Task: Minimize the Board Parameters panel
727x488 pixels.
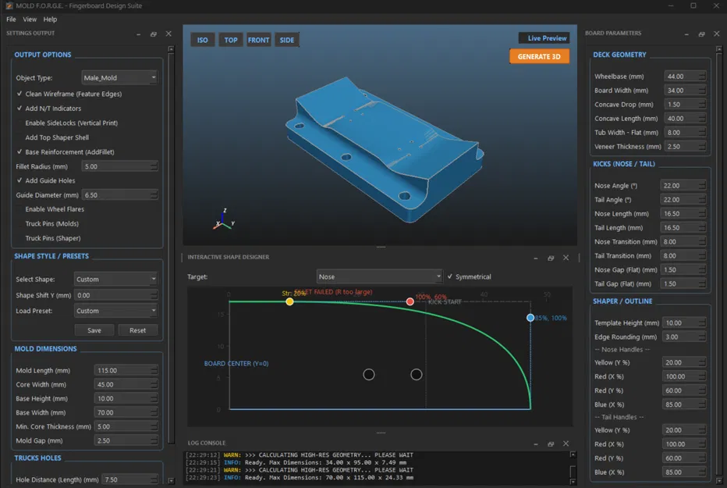Action: [x=686, y=34]
